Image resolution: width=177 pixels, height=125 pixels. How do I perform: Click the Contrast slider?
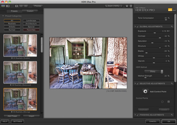(x=154, y=38)
